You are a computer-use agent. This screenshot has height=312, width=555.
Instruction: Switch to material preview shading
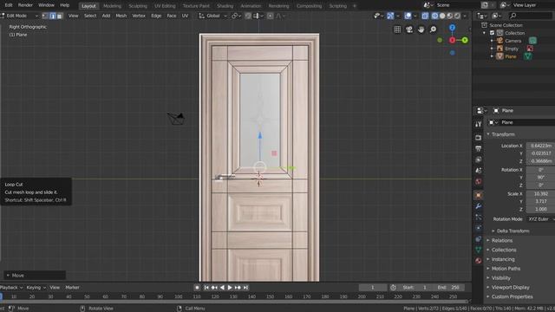tap(450, 16)
